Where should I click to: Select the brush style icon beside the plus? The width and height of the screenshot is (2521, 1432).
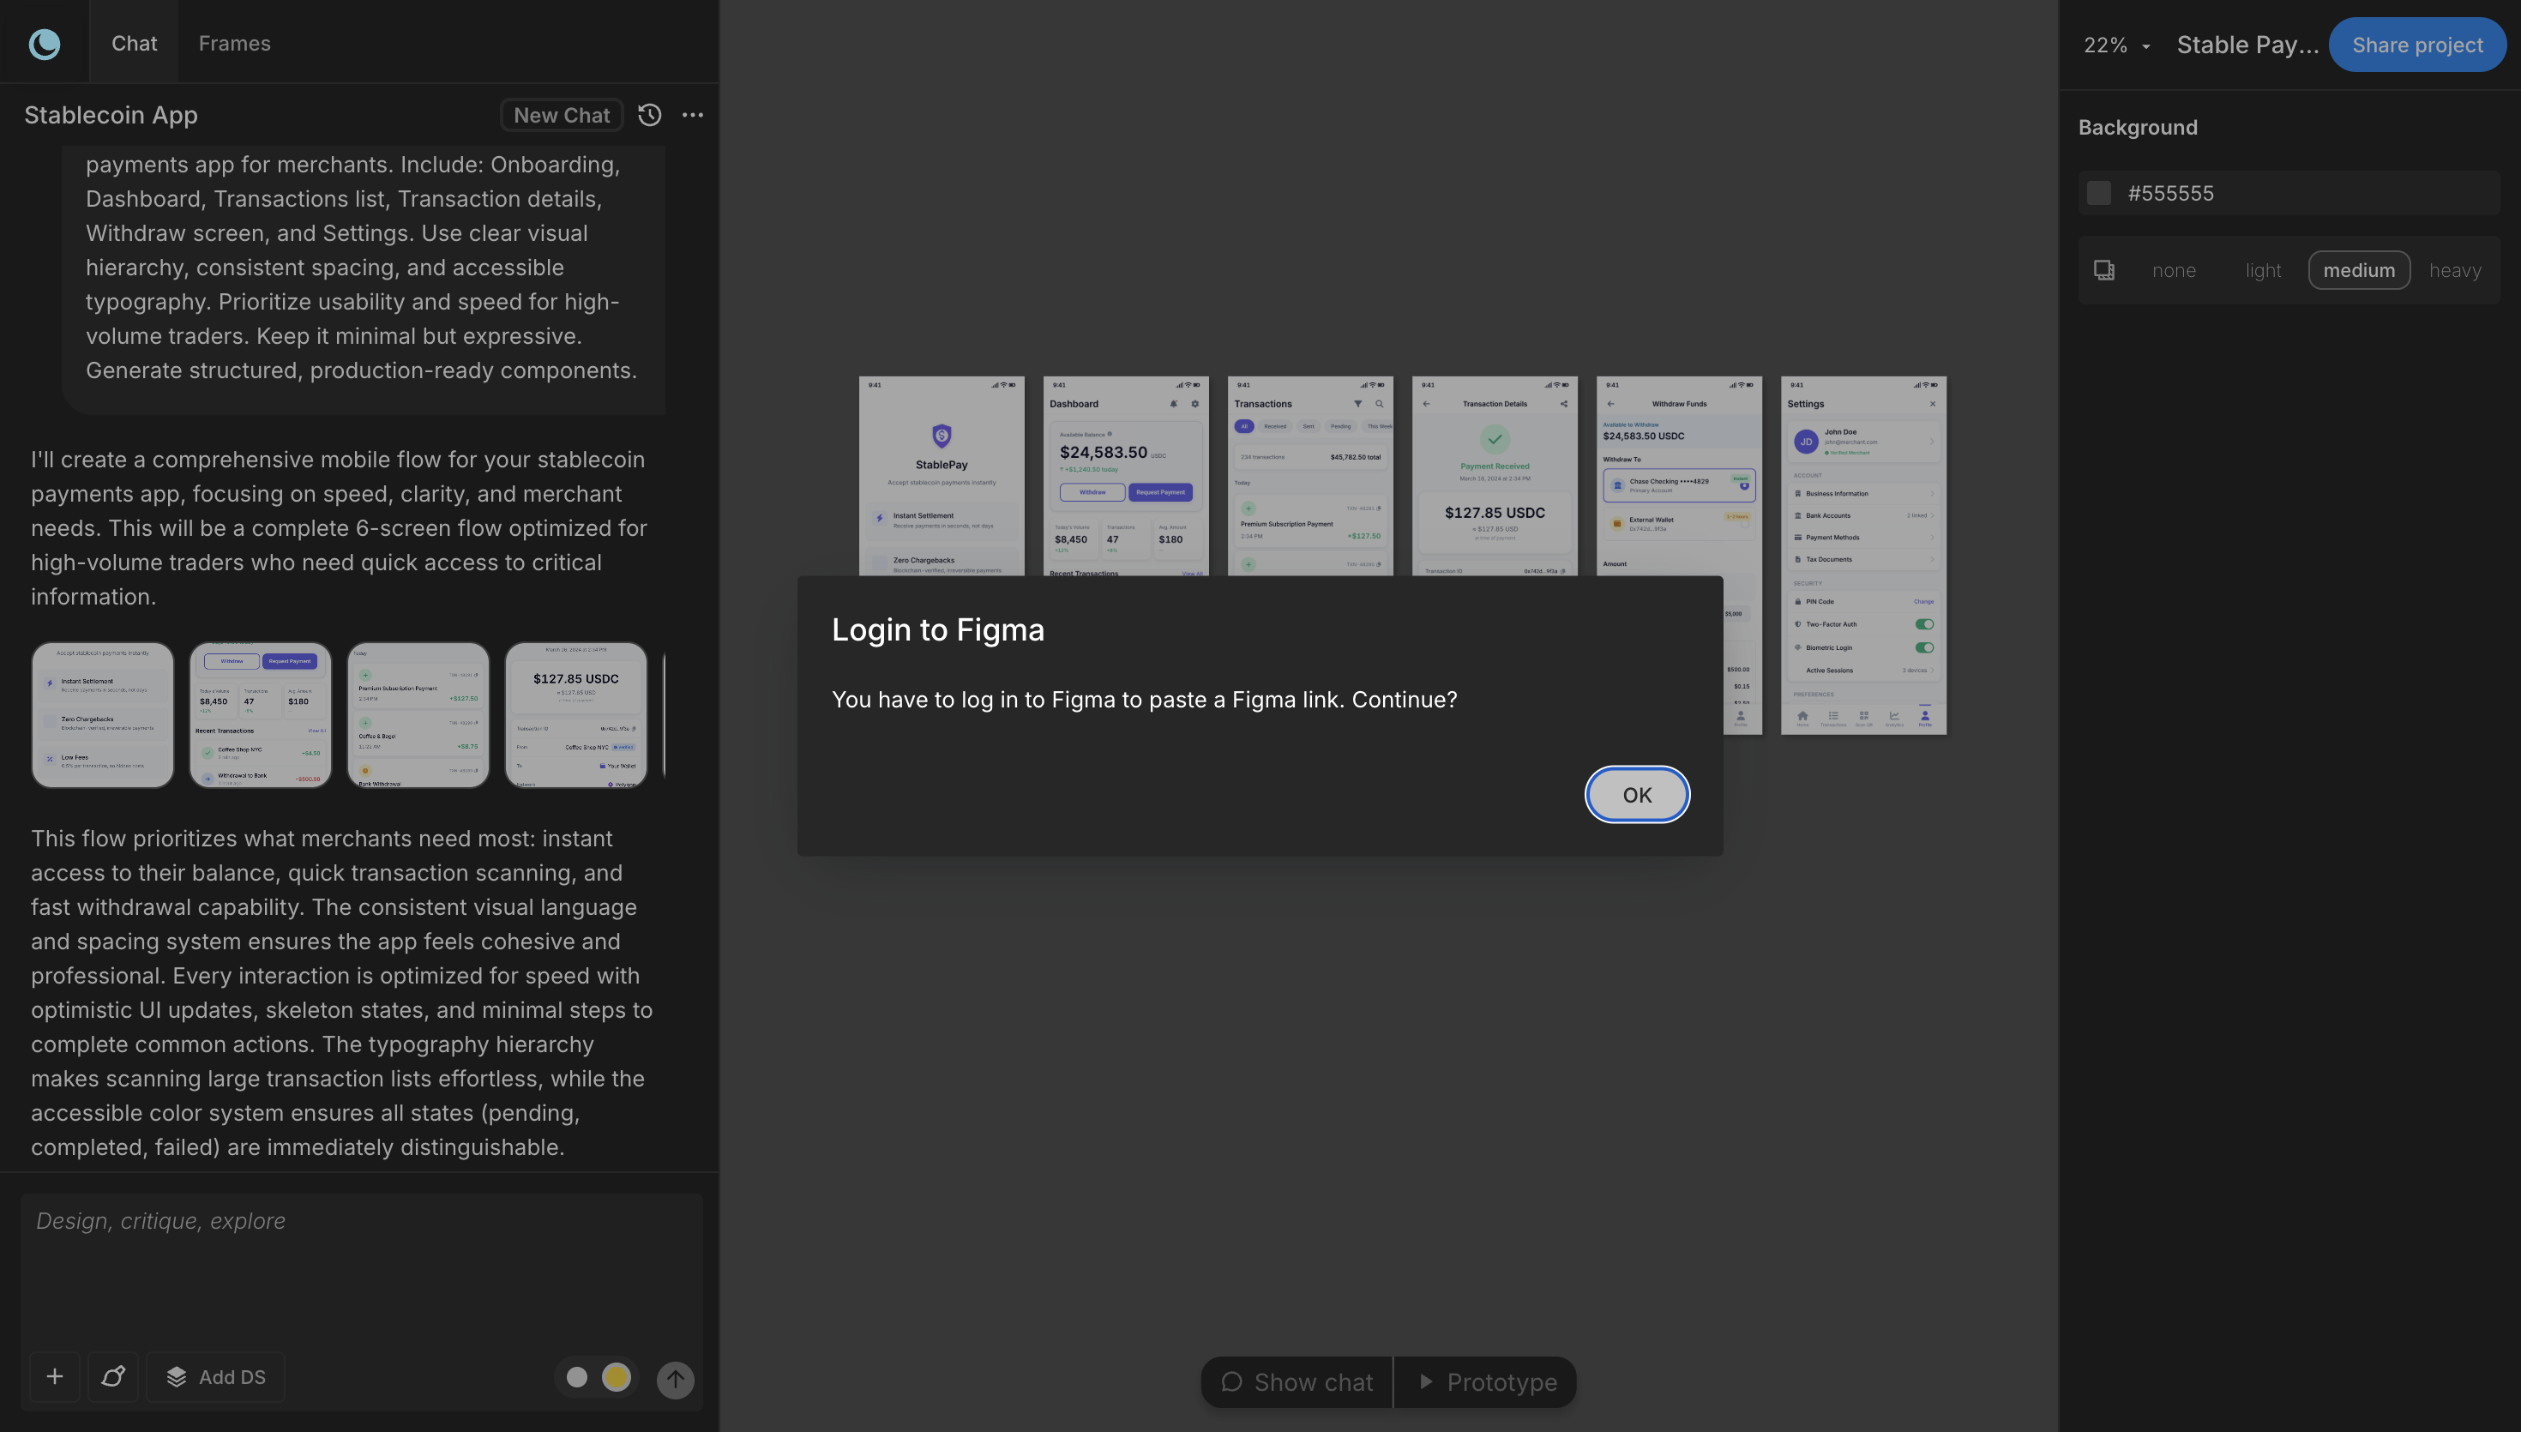tap(114, 1377)
